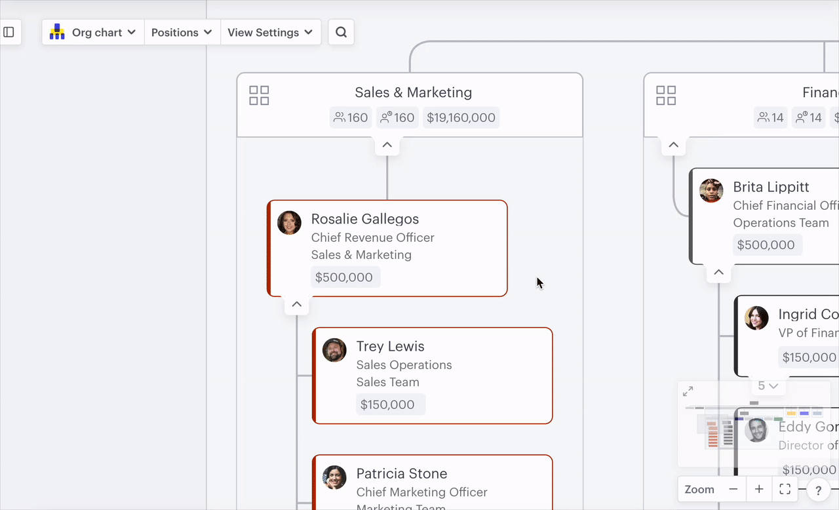This screenshot has height=510, width=839.
Task: Toggle the left sidebar panel
Action: pyautogui.click(x=9, y=31)
